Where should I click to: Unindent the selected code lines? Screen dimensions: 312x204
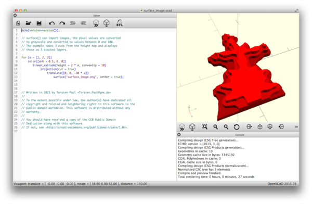coord(73,23)
